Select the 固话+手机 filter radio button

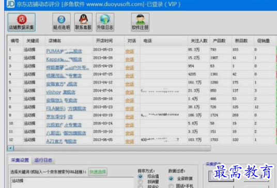[x=171, y=186]
